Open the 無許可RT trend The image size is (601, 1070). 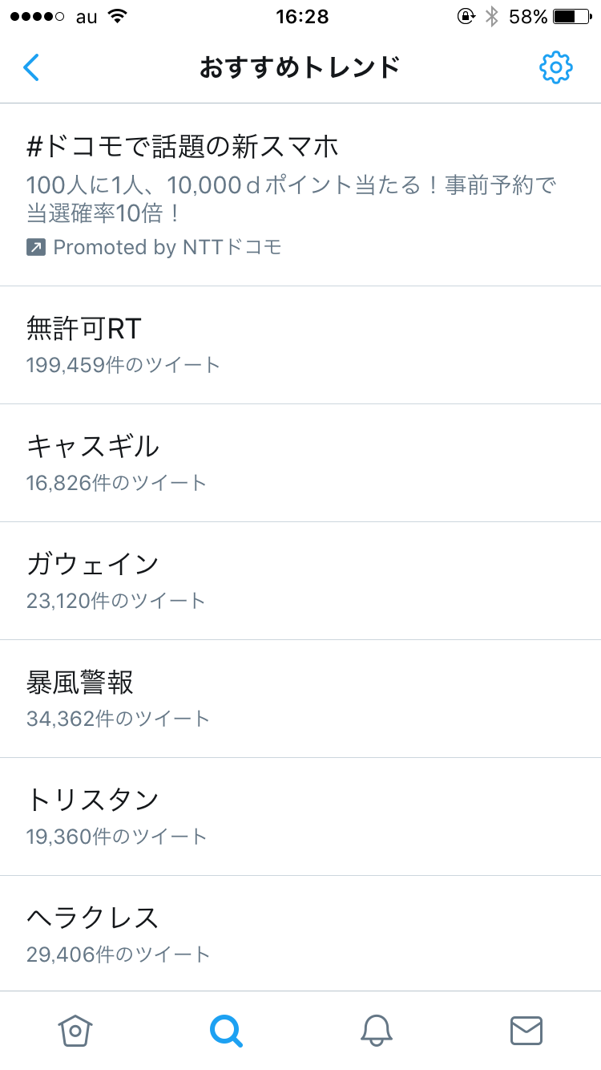[84, 327]
